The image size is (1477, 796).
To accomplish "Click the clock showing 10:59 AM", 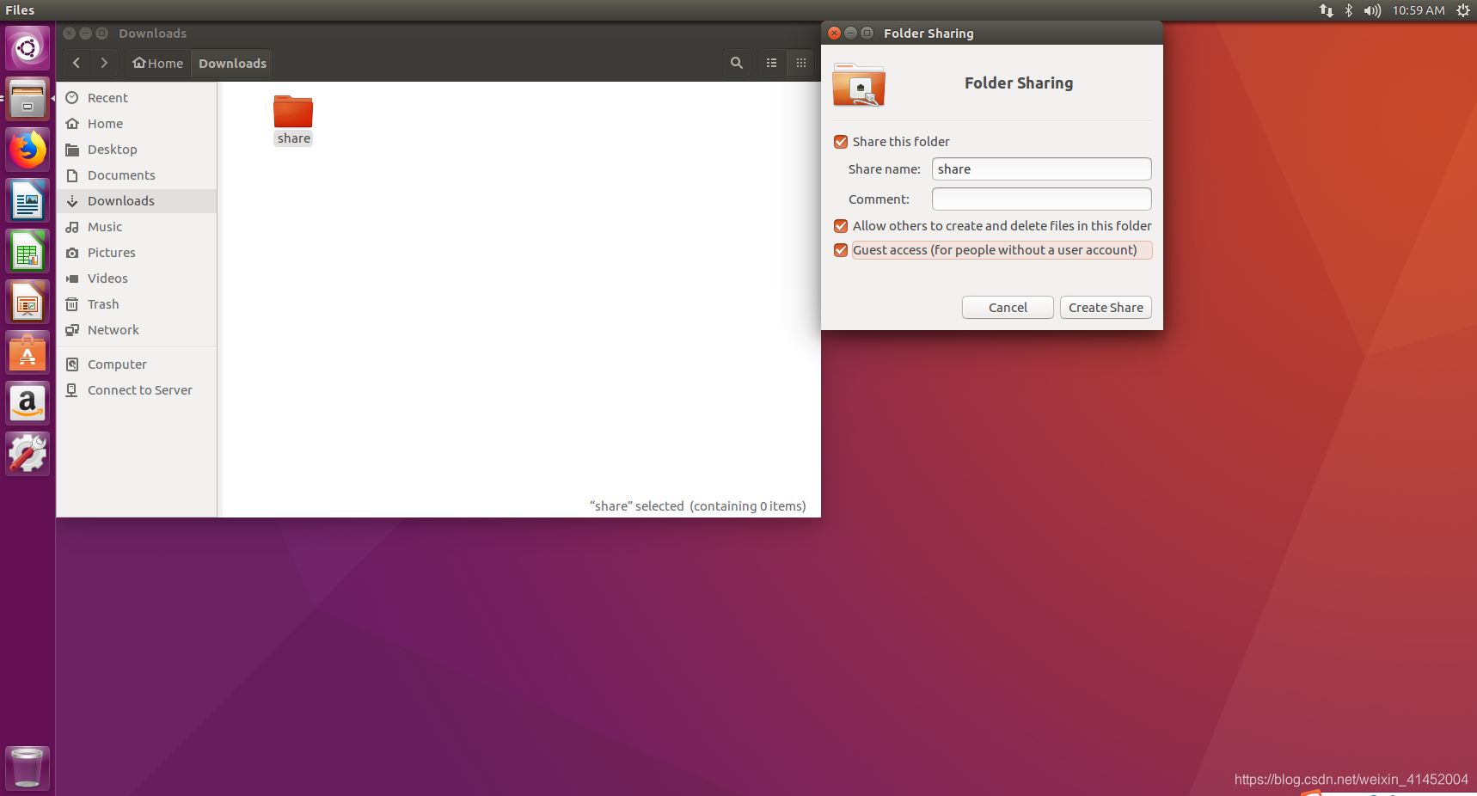I will (x=1419, y=10).
